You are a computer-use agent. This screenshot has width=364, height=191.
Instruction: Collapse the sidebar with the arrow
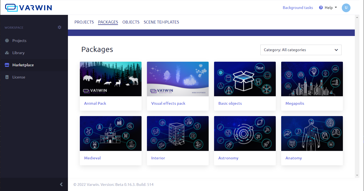point(61,184)
